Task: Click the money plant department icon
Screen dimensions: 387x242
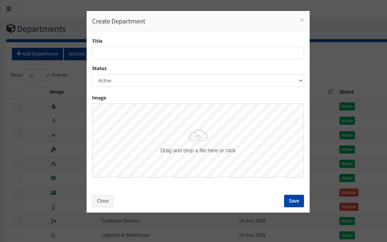Action: [x=53, y=207]
